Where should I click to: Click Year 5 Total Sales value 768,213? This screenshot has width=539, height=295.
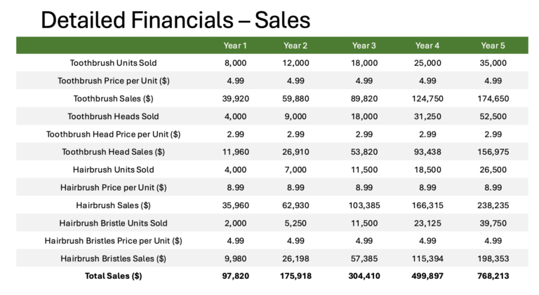pyautogui.click(x=493, y=276)
